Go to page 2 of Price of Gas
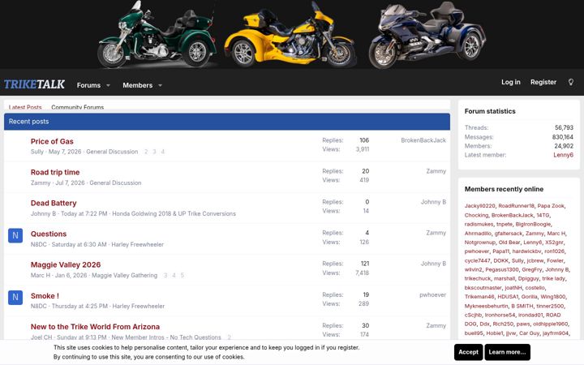This screenshot has width=584, height=365. (x=146, y=152)
